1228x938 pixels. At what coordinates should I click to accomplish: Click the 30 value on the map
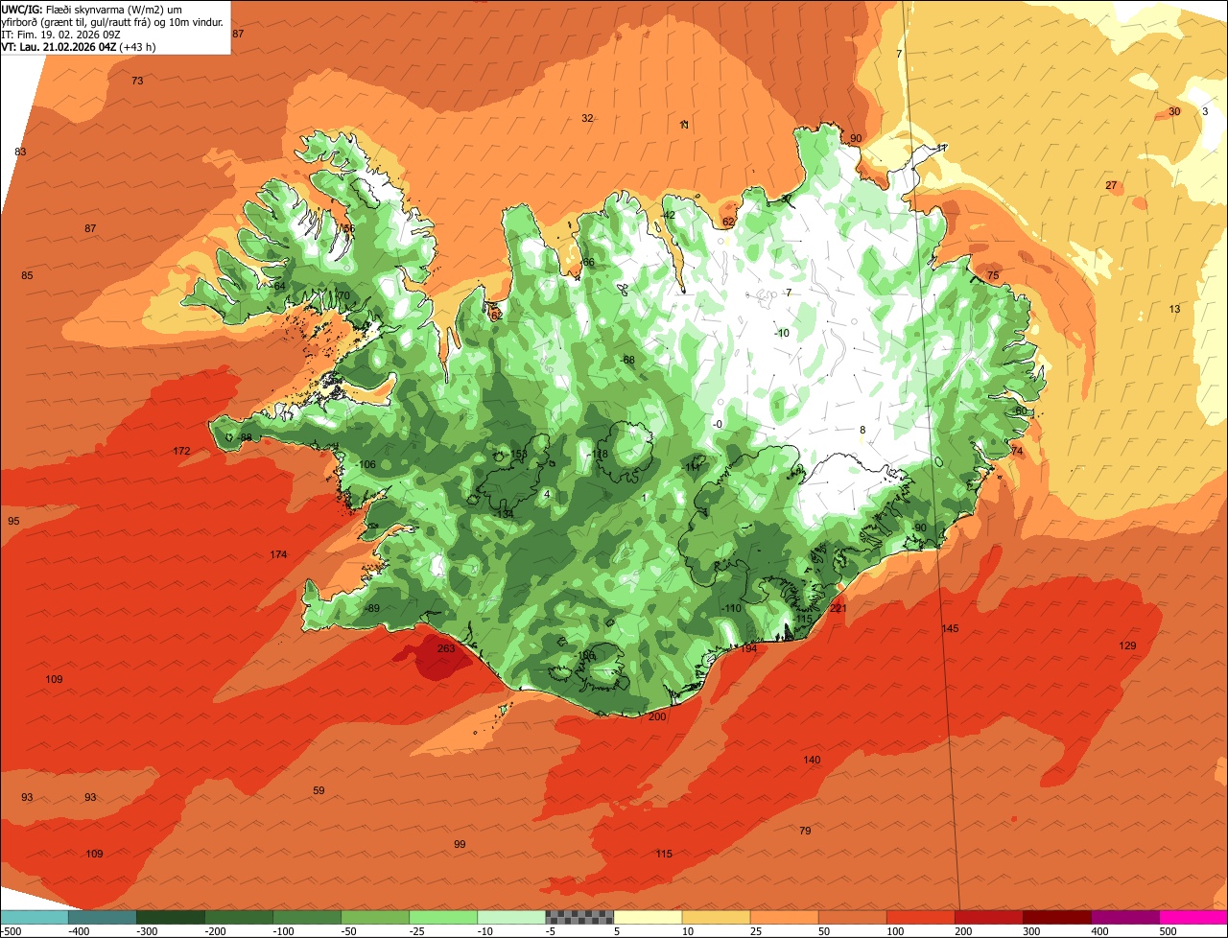[1174, 111]
